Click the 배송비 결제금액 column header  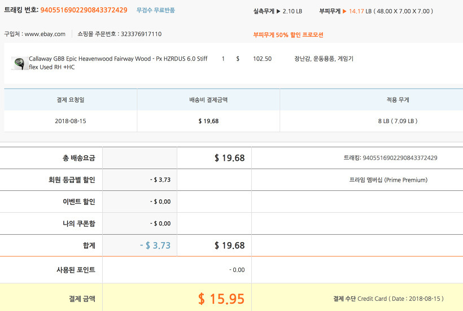208,100
